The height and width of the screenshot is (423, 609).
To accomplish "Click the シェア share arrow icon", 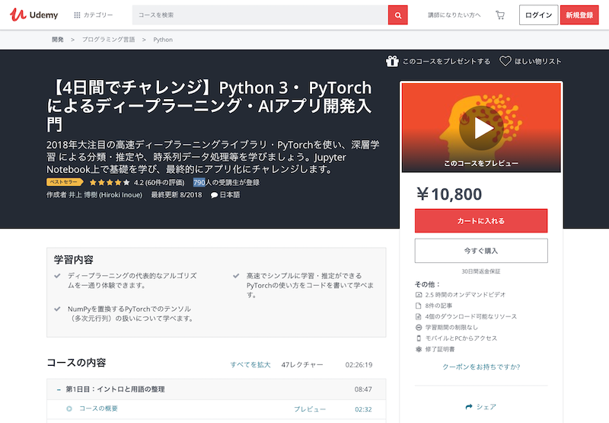I will [469, 407].
